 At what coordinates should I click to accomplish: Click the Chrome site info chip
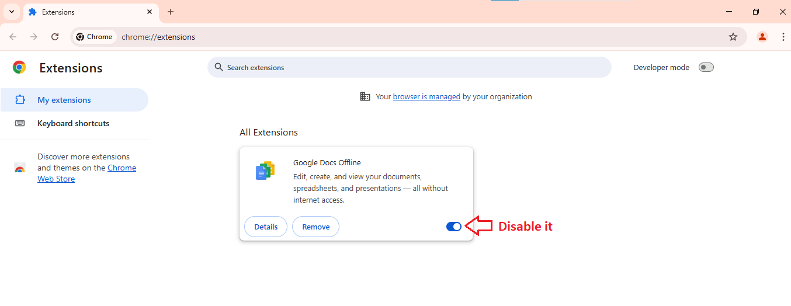coord(94,37)
